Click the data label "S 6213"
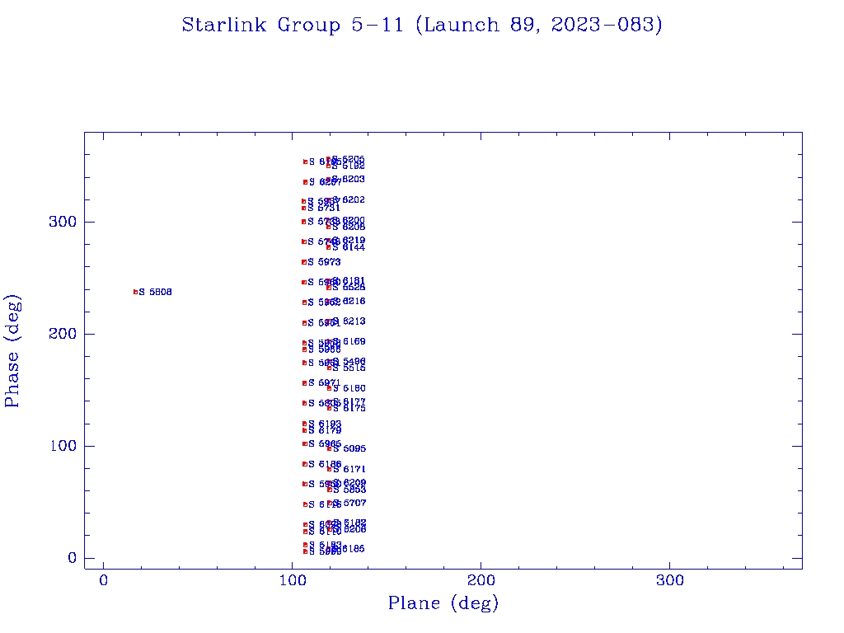 pos(349,321)
